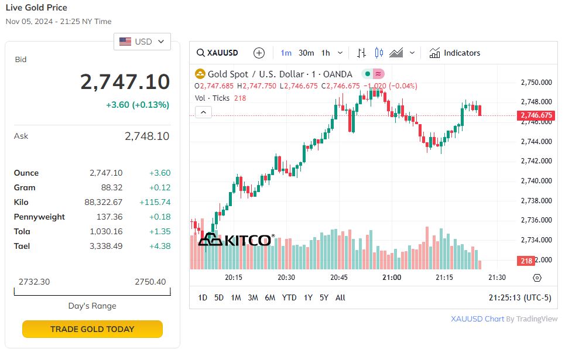The width and height of the screenshot is (565, 349).
Task: Collapse the chart legend with the caret
Action: pos(203,112)
